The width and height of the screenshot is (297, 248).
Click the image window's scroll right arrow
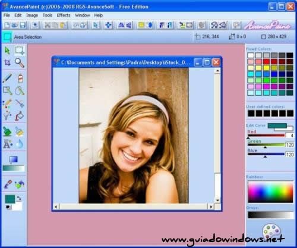tap(211, 207)
